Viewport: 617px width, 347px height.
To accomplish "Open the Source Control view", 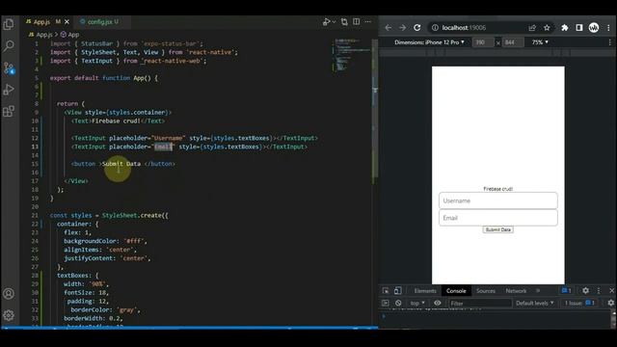I will click(9, 68).
